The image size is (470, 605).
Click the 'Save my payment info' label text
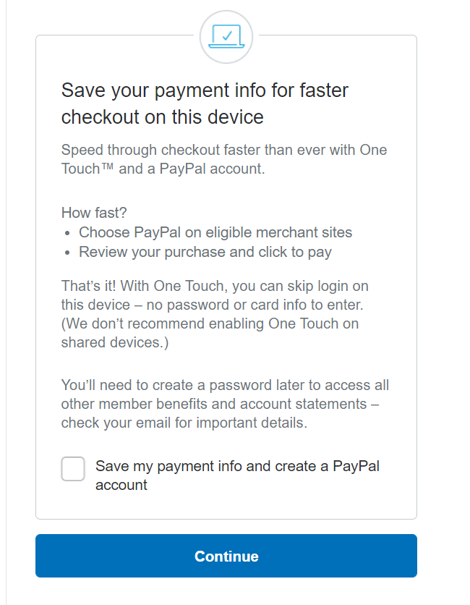point(237,466)
